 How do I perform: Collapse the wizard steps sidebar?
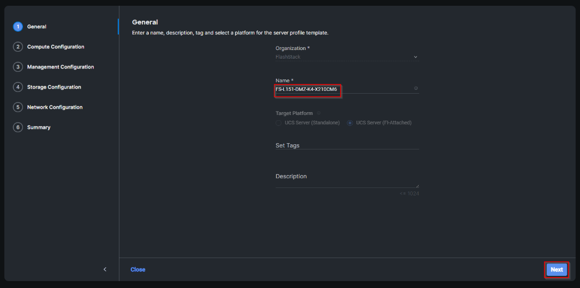[x=105, y=269]
